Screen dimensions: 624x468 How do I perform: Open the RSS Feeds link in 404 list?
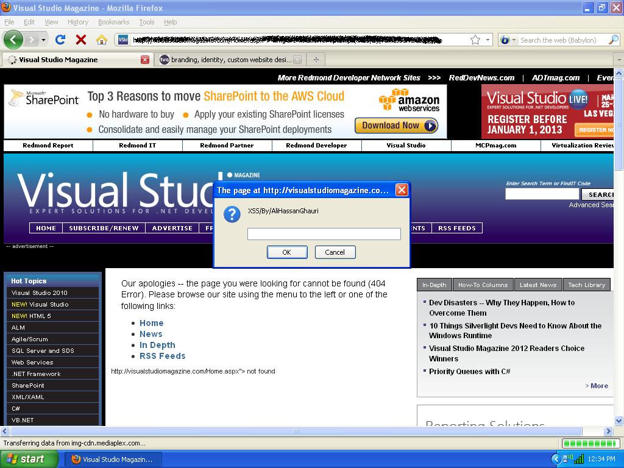[162, 356]
